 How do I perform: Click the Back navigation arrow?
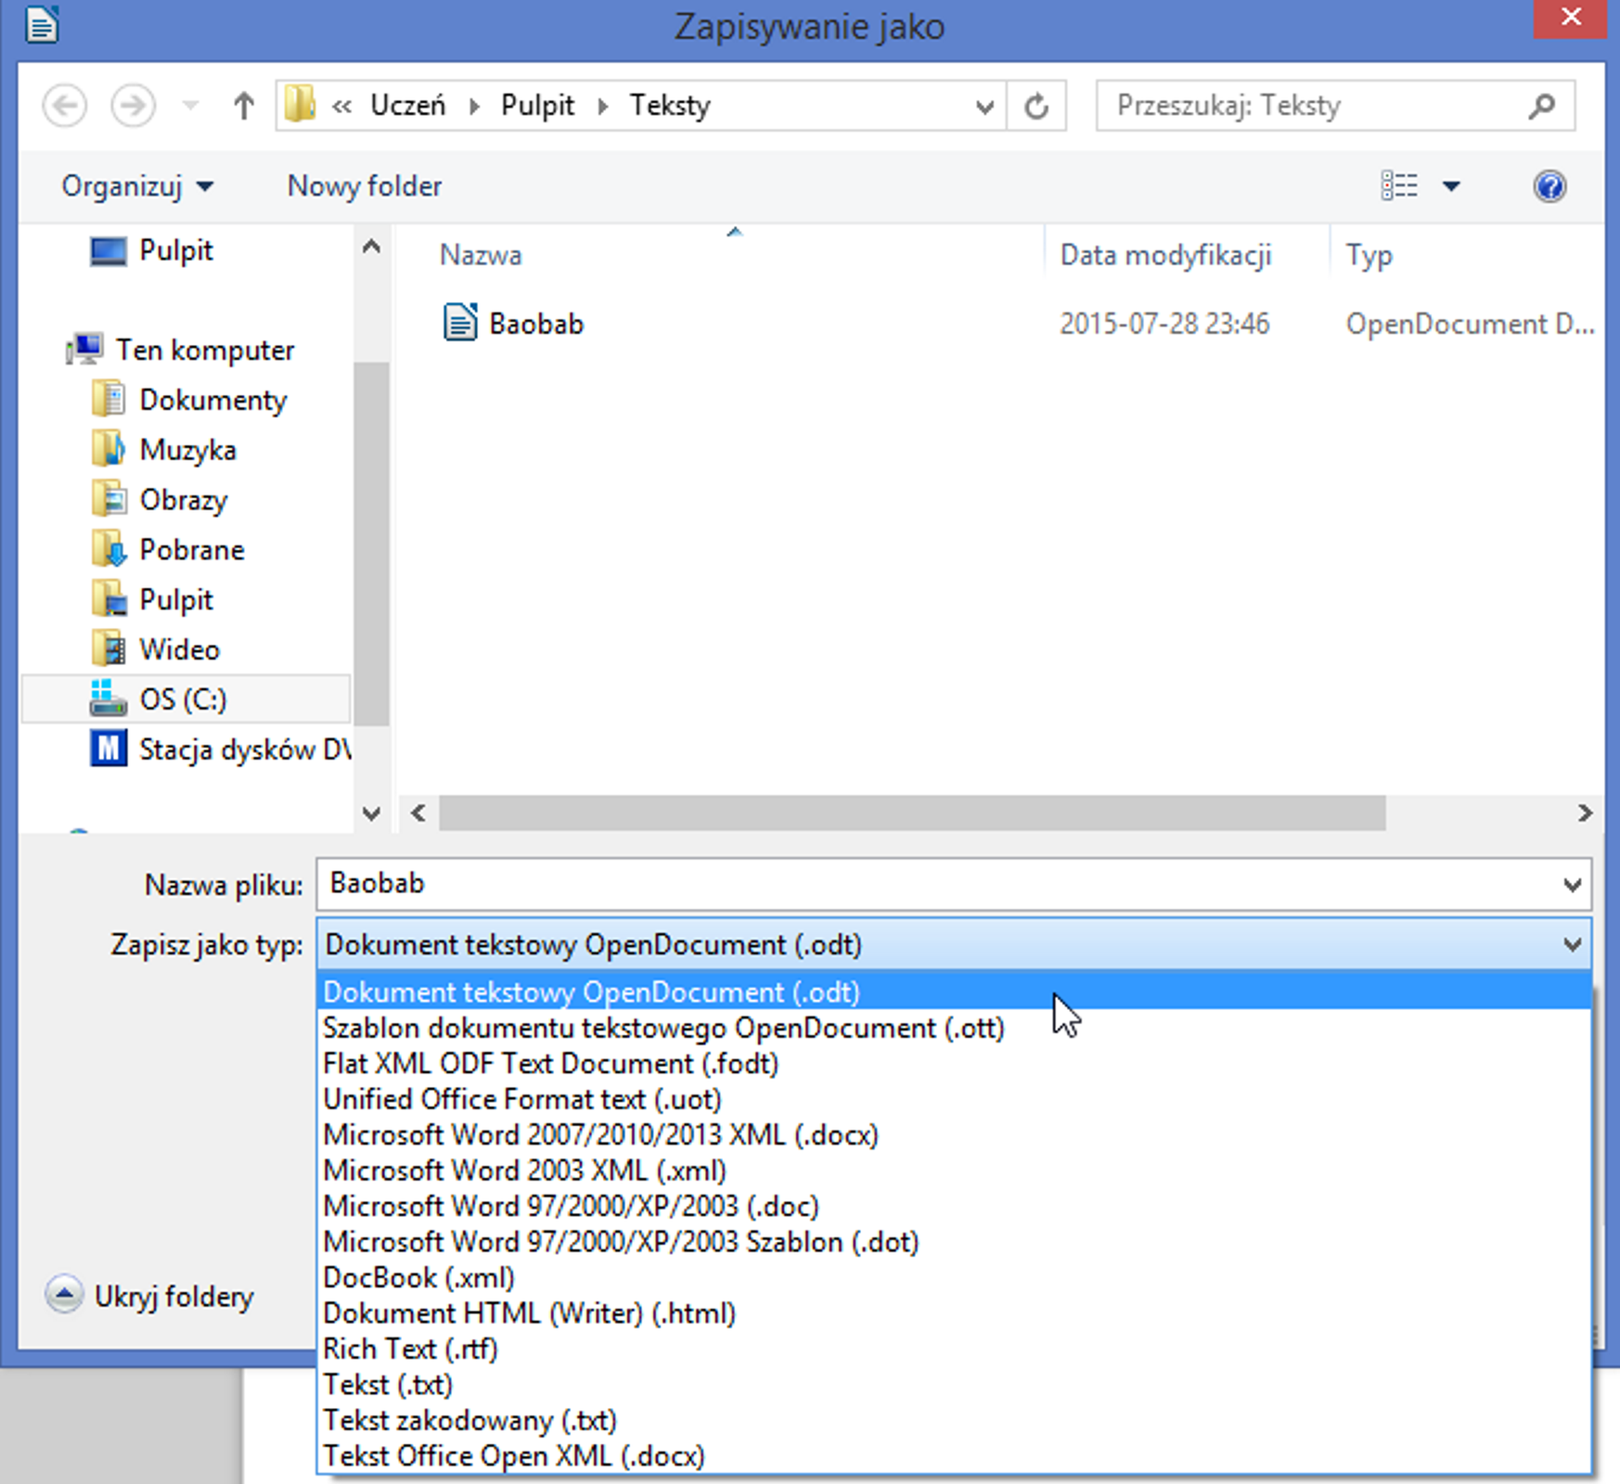coord(65,106)
